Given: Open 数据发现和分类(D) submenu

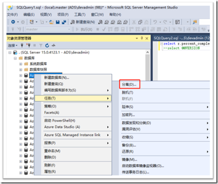Looking at the screenshot, I should [165, 123].
